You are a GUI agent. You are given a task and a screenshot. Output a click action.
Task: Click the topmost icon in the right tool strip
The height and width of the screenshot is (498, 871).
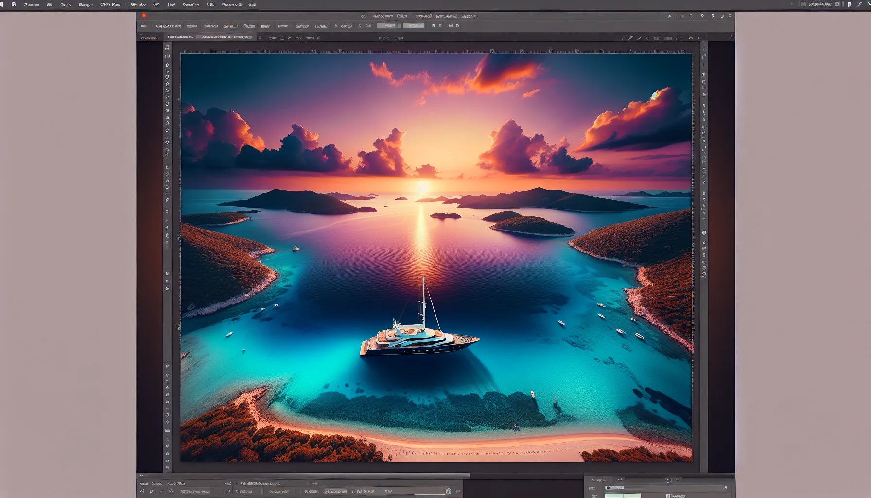703,48
